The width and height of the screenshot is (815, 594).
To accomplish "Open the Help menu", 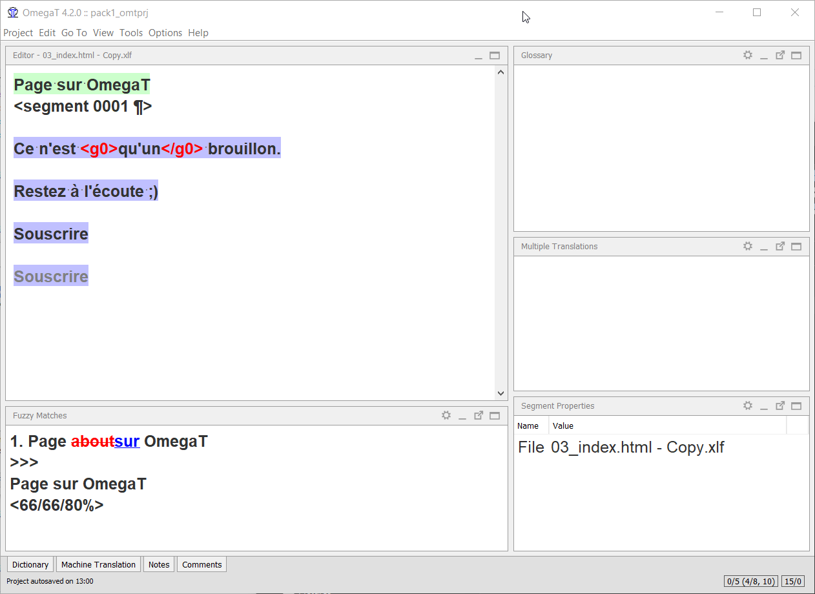I will [x=198, y=33].
